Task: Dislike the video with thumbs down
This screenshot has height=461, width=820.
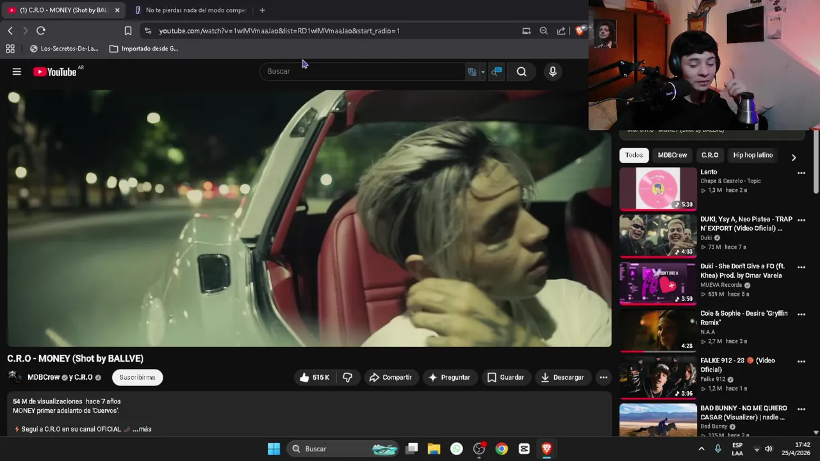Action: coord(347,378)
